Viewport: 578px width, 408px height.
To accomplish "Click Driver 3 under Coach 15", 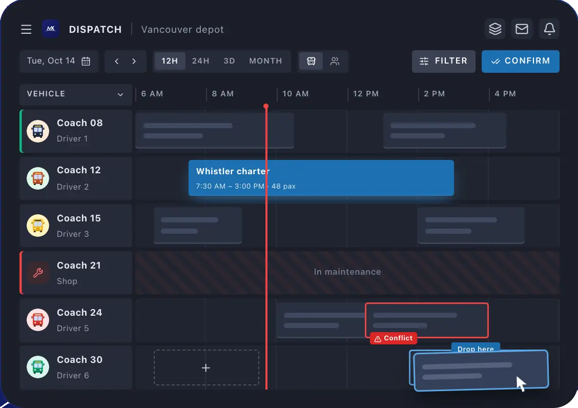I will coord(73,234).
